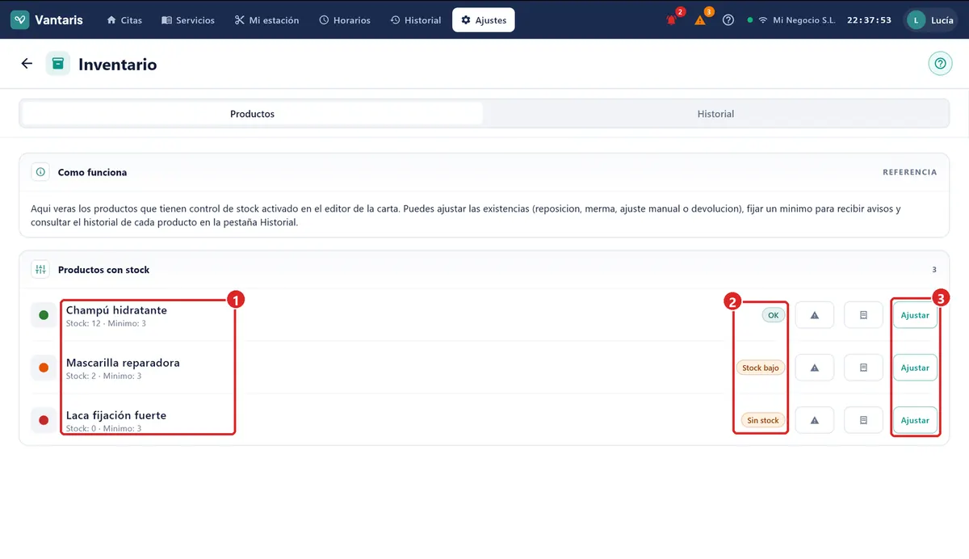View history log of Champú hidratante
Image resolution: width=969 pixels, height=559 pixels.
(x=863, y=315)
